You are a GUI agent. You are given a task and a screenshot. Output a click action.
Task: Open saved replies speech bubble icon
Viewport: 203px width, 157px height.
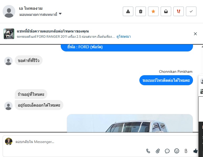167,151
